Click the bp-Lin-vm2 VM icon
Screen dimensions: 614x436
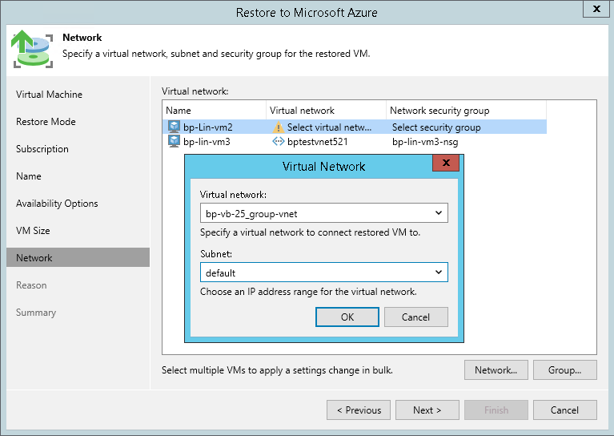pyautogui.click(x=174, y=127)
